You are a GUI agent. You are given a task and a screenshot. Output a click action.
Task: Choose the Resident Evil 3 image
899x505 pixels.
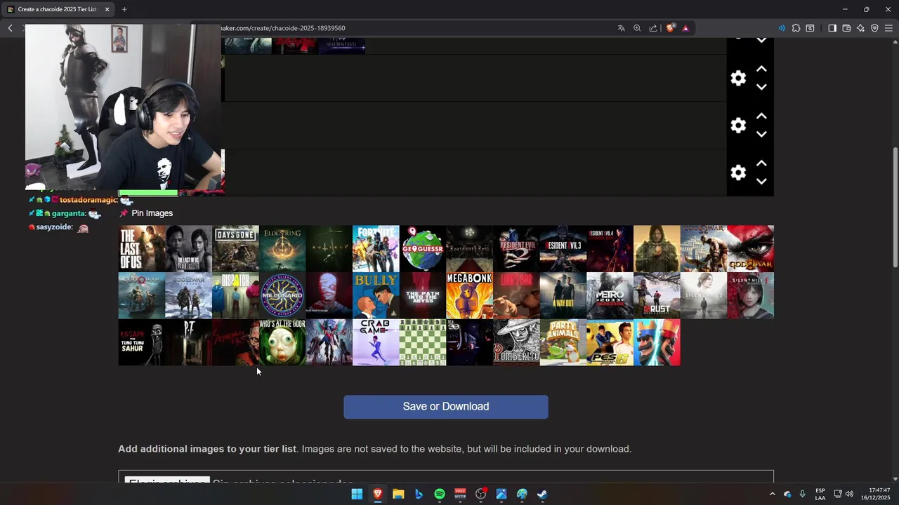[x=563, y=248]
